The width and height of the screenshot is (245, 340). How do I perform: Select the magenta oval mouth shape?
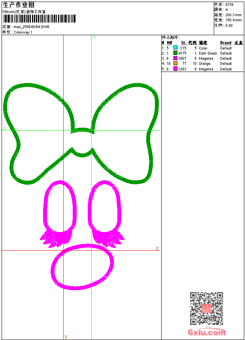pyautogui.click(x=82, y=267)
